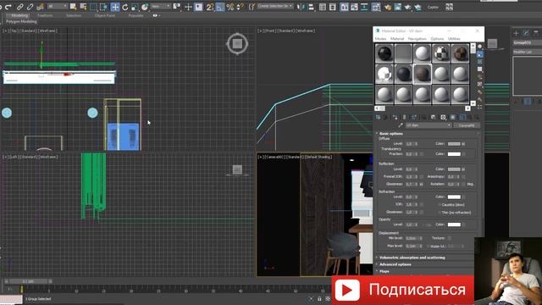Collapse the Basic options rollout
The image size is (542, 305).
pos(427,133)
